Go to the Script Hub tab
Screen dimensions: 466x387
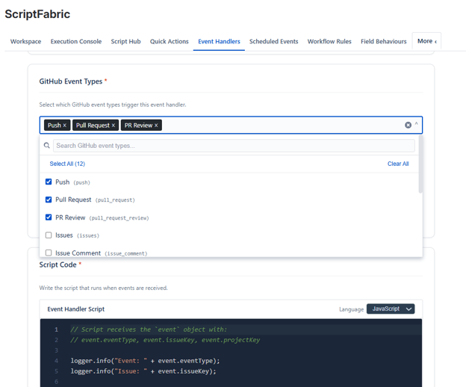point(125,41)
